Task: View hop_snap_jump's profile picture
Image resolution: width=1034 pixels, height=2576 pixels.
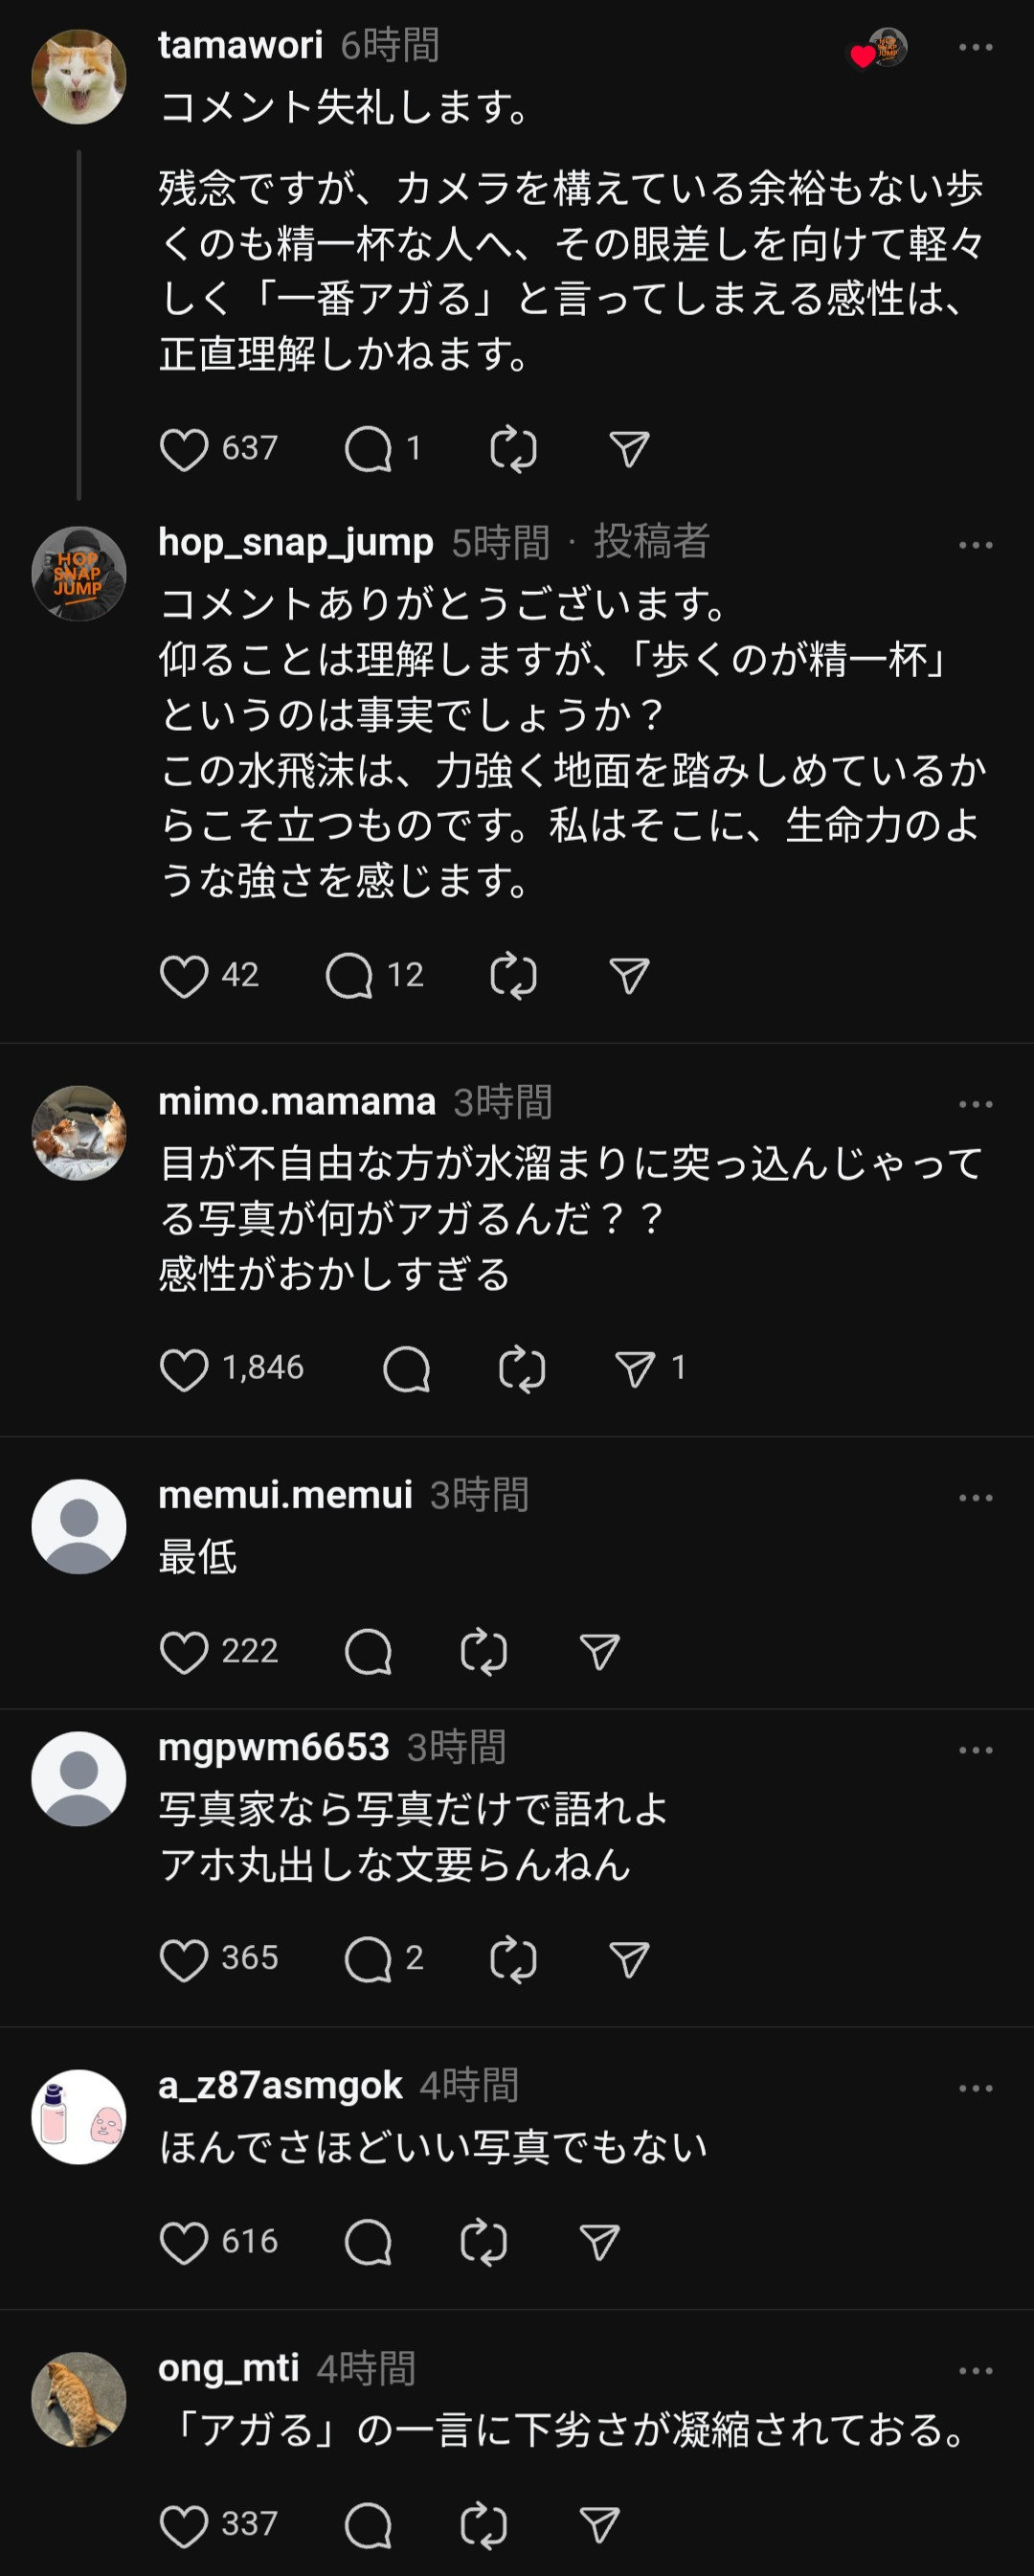Action: click(79, 574)
